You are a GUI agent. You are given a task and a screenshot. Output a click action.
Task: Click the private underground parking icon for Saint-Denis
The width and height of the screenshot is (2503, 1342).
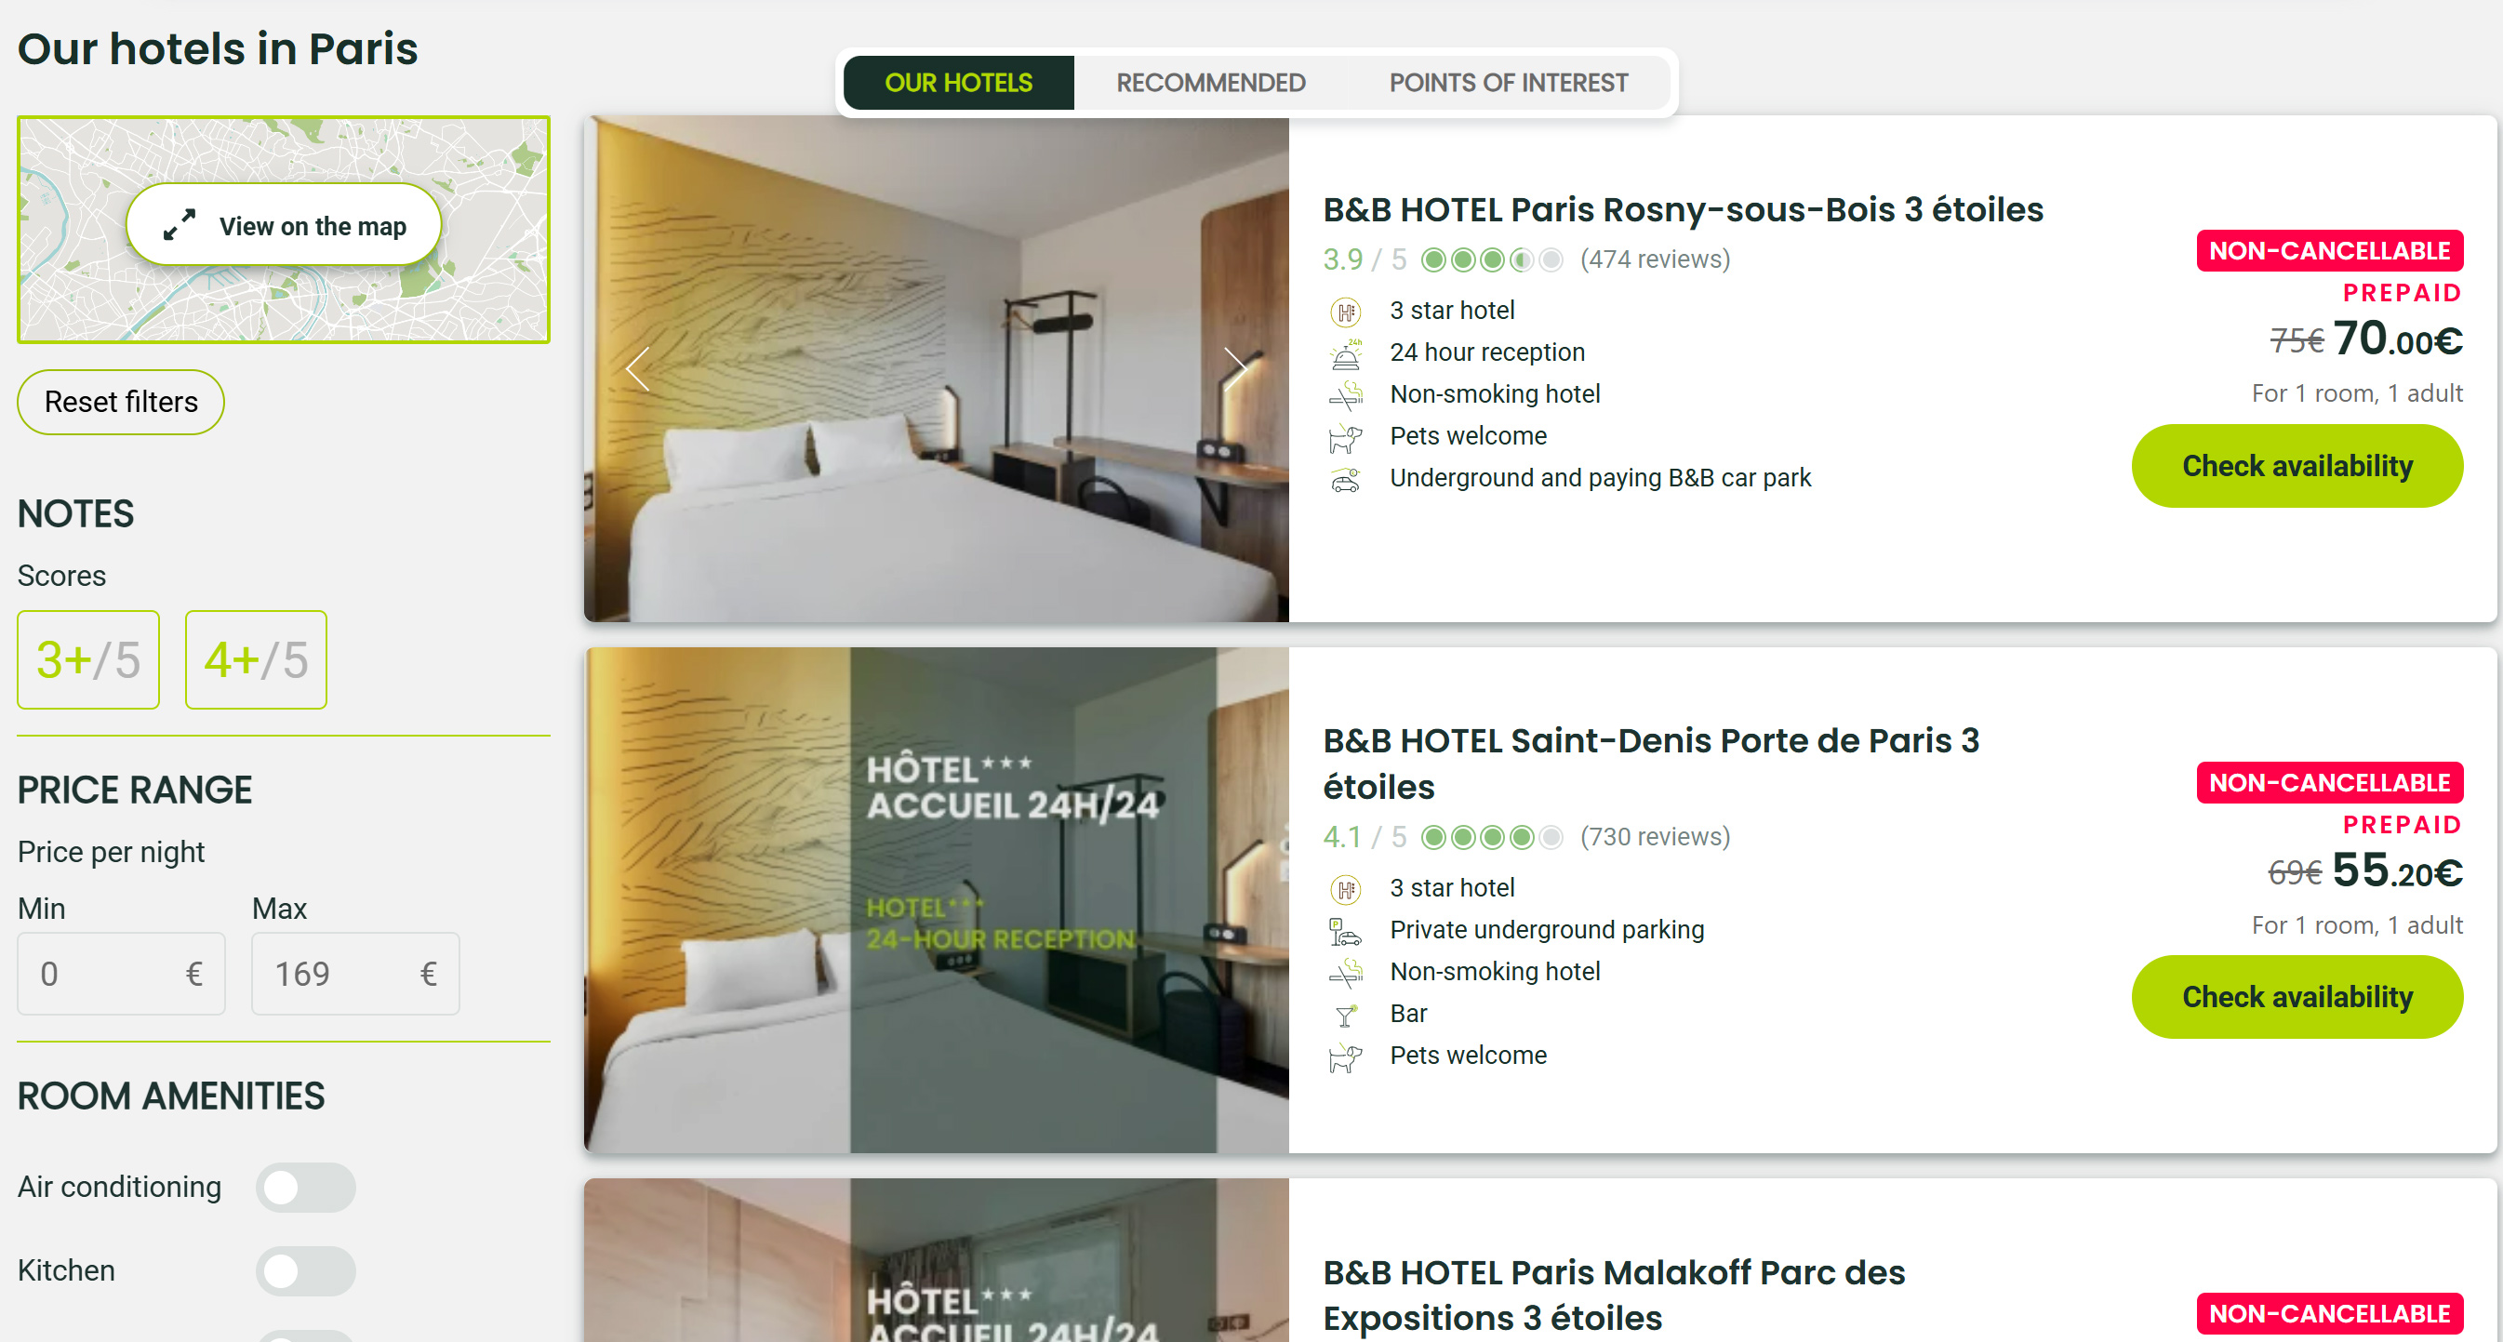pyautogui.click(x=1346, y=931)
